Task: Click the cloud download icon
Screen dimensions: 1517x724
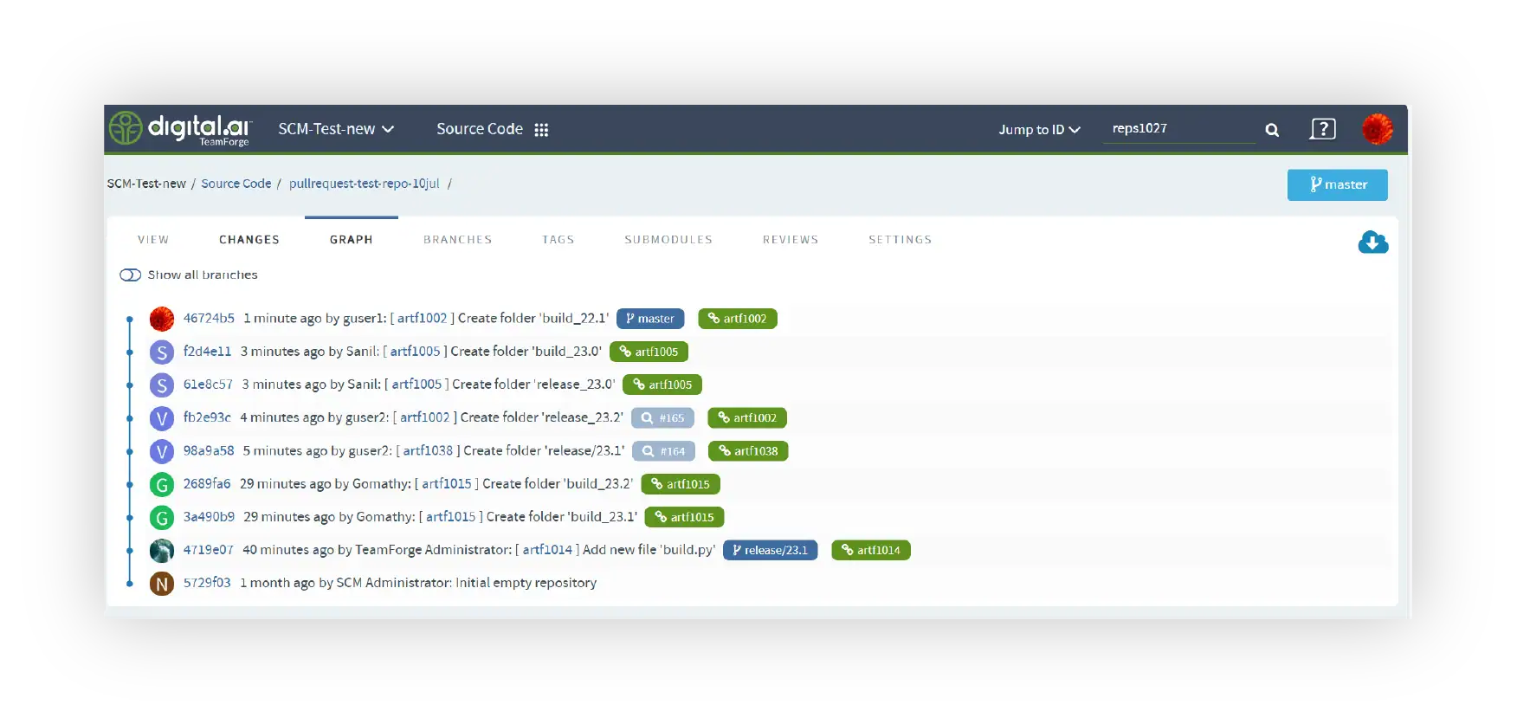Action: pos(1372,242)
